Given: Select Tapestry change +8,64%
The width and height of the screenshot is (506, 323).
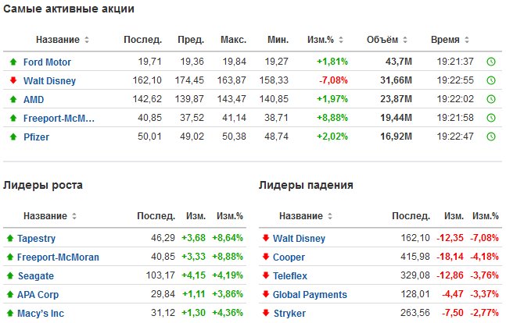Looking at the screenshot, I should coord(228,238).
